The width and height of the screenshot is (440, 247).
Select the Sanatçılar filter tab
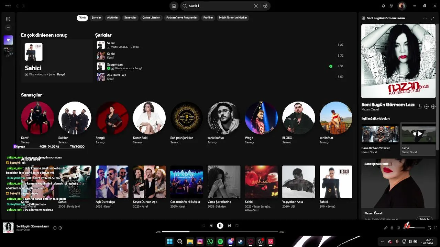[130, 17]
